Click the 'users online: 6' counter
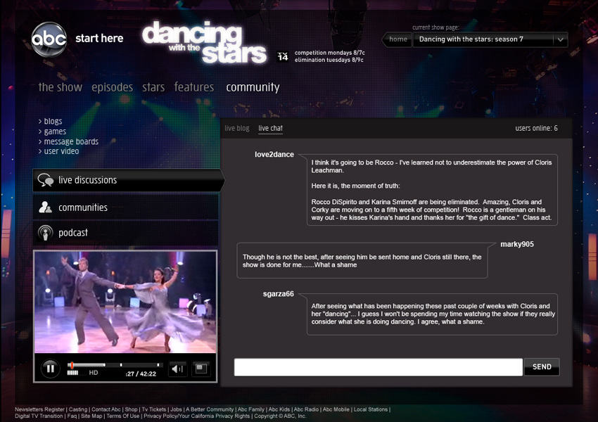Viewport: 598px width, 422px height. click(x=536, y=128)
